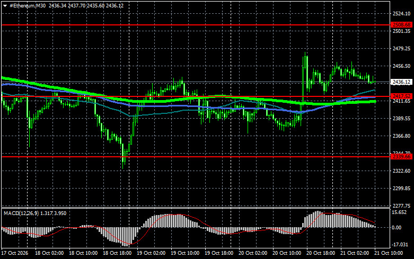Click the 2322.60 price scale value
The height and width of the screenshot is (259, 414).
pyautogui.click(x=402, y=171)
